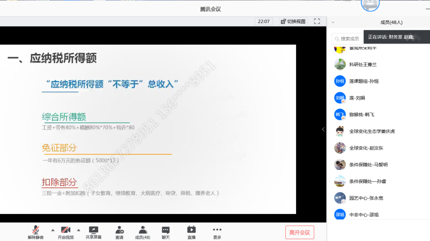Open audio options arrow beside 解除静音
Viewport: 430px width, 241px height.
53,230
